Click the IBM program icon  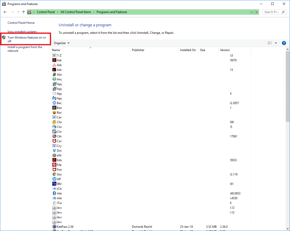click(x=54, y=184)
